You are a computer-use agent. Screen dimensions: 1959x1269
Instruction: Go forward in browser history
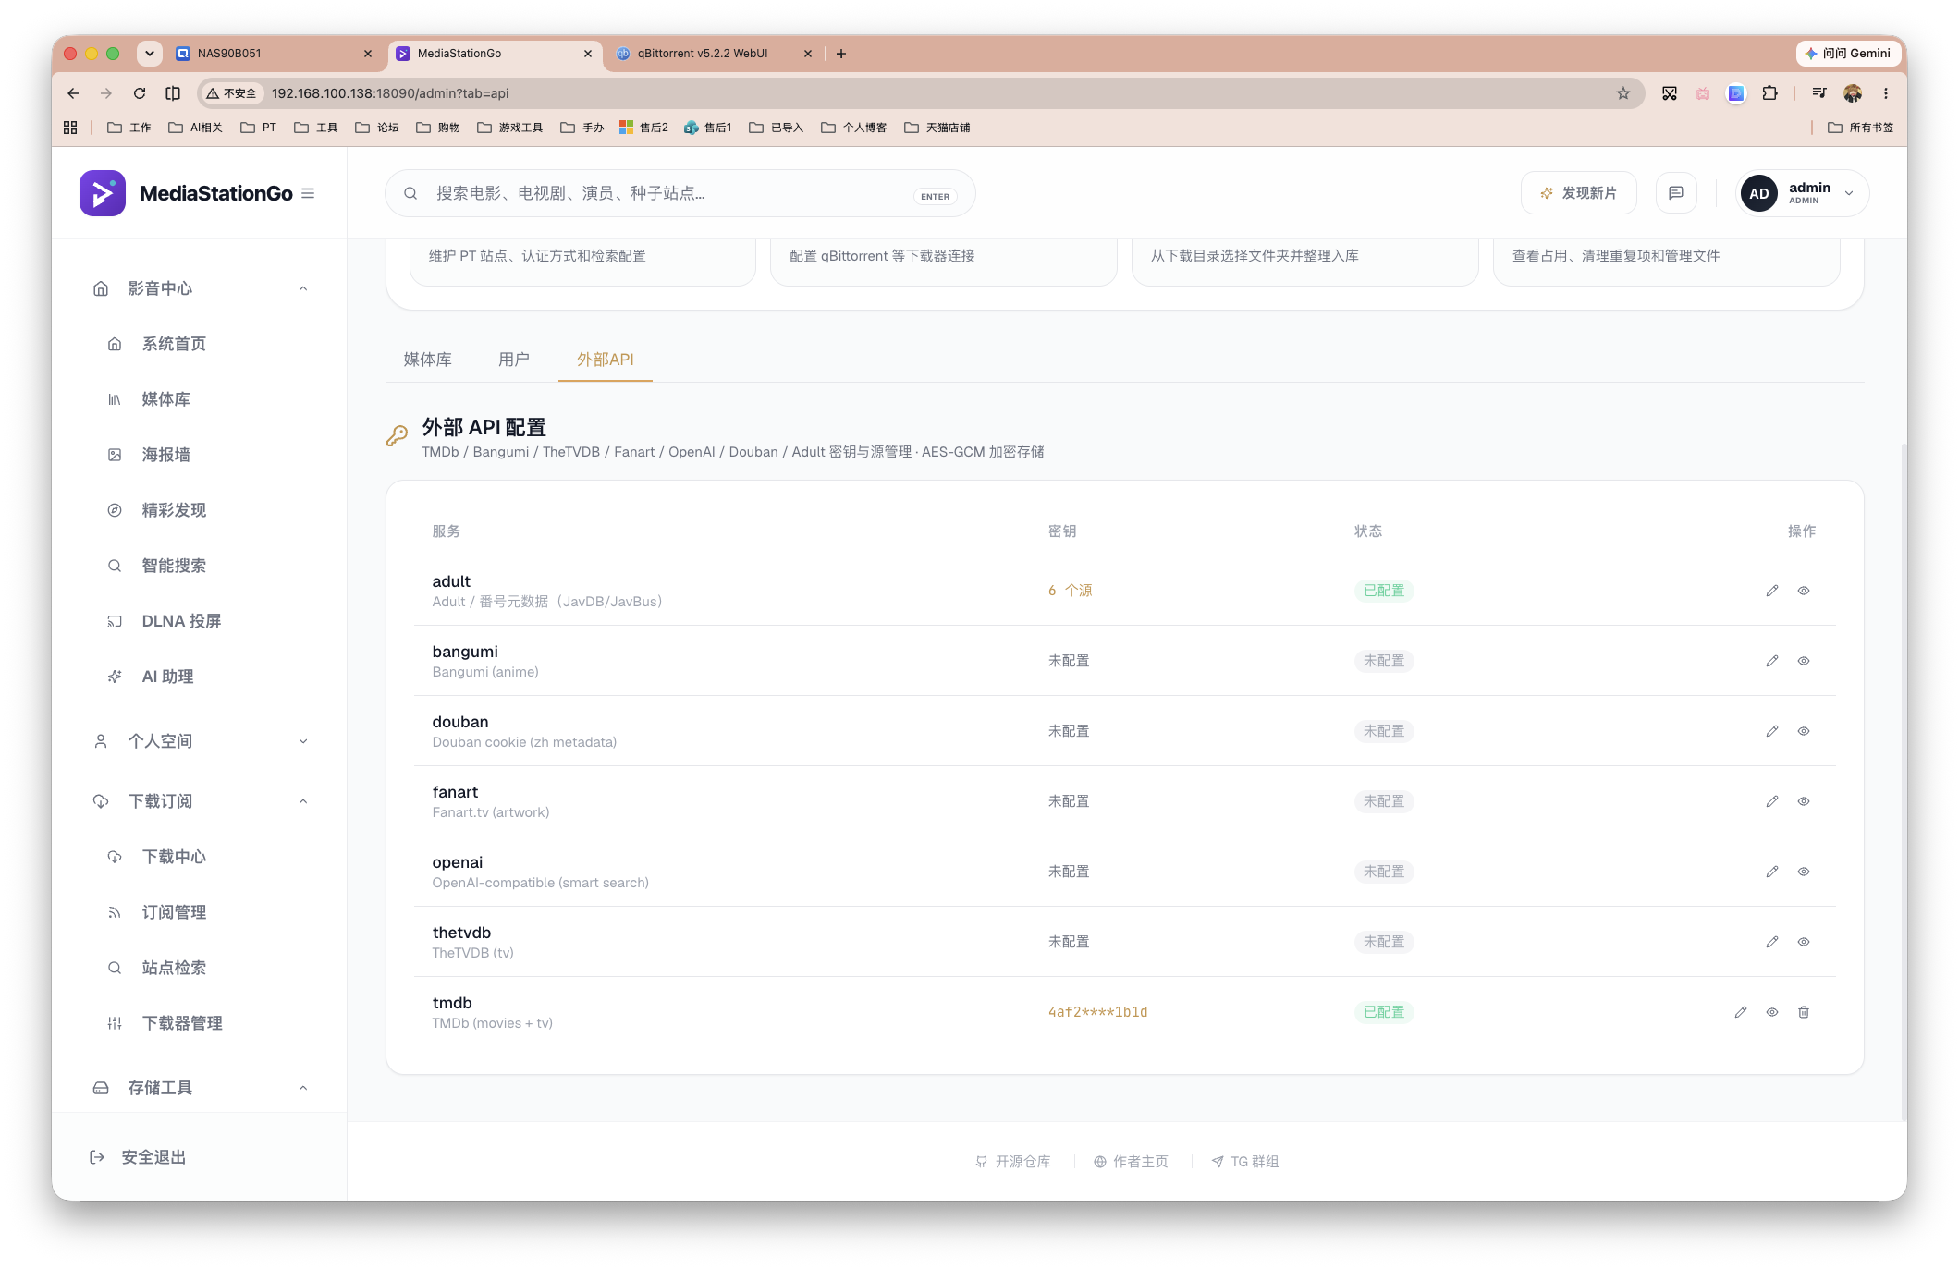point(106,93)
